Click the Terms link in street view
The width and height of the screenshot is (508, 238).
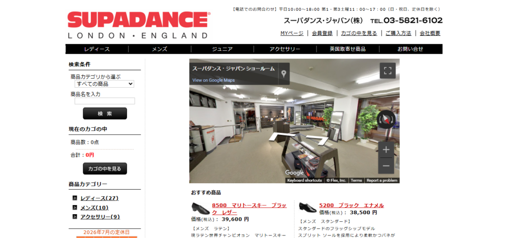point(356,180)
